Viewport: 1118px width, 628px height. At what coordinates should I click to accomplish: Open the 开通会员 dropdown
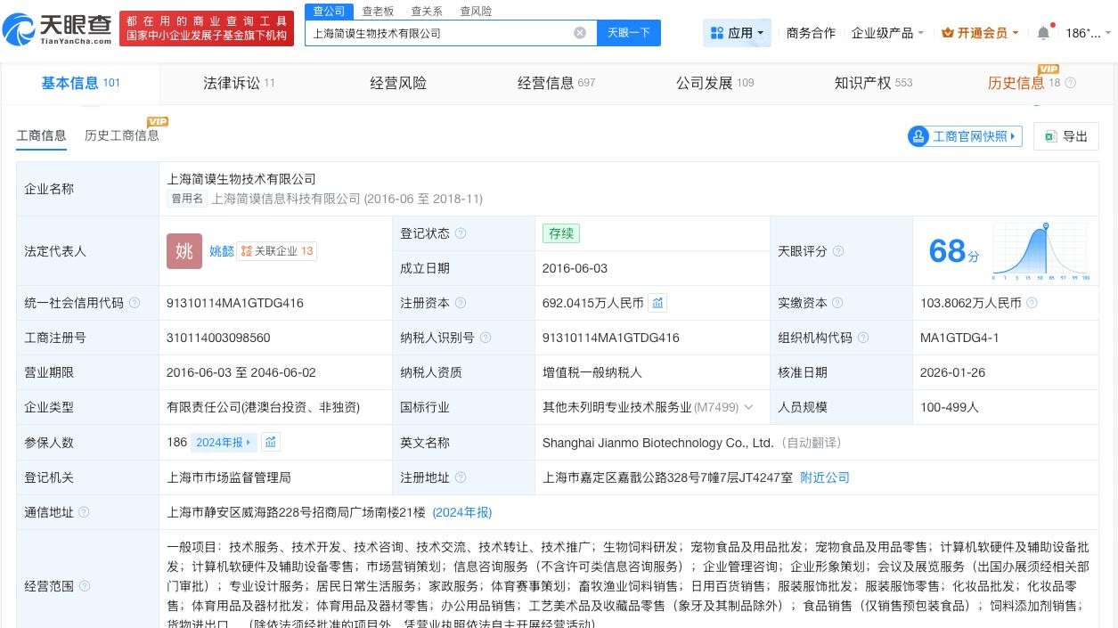(979, 33)
